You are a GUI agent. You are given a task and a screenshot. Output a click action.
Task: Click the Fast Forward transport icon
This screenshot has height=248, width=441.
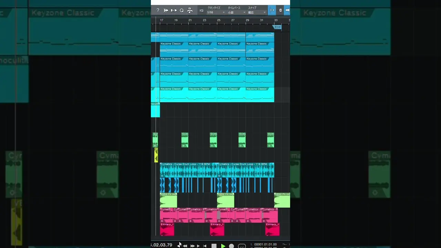[193, 246]
